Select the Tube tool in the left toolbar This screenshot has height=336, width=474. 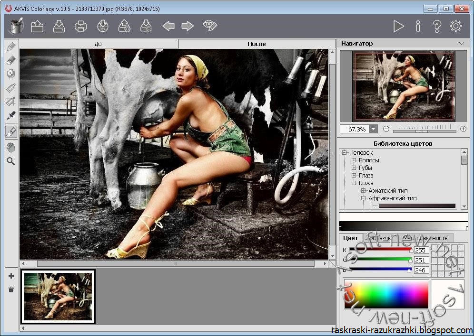tap(11, 88)
